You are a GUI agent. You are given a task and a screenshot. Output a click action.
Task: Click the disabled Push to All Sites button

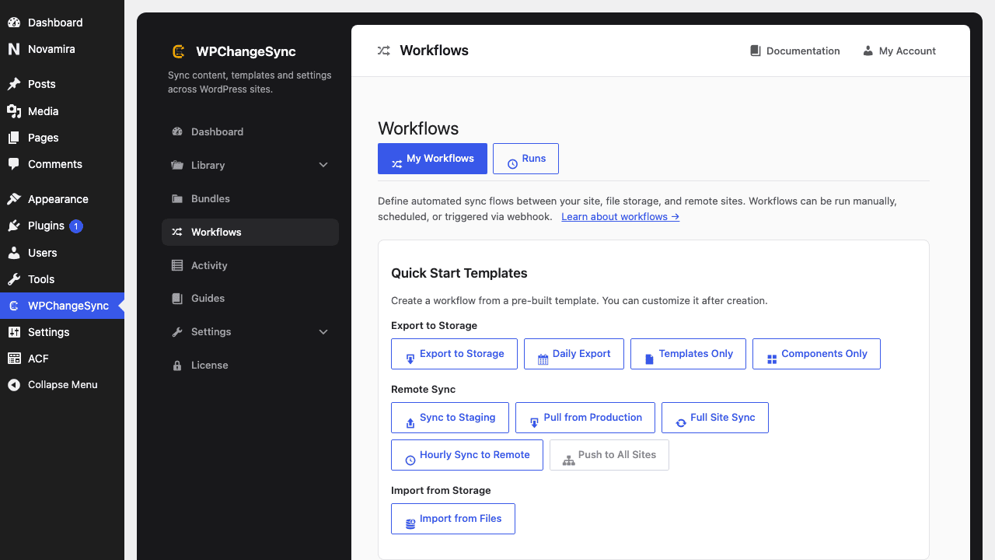pyautogui.click(x=609, y=455)
